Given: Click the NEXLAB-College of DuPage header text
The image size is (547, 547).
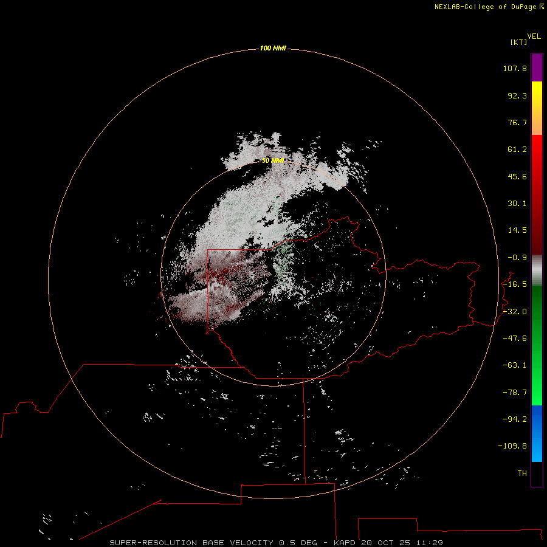Looking at the screenshot, I should pos(485,7).
